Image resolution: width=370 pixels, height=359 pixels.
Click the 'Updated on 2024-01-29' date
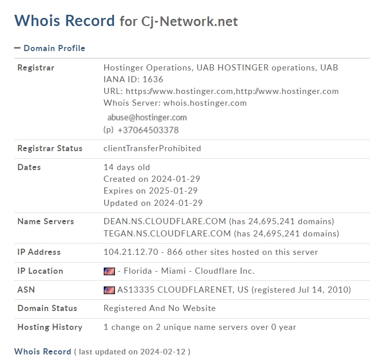(x=153, y=203)
